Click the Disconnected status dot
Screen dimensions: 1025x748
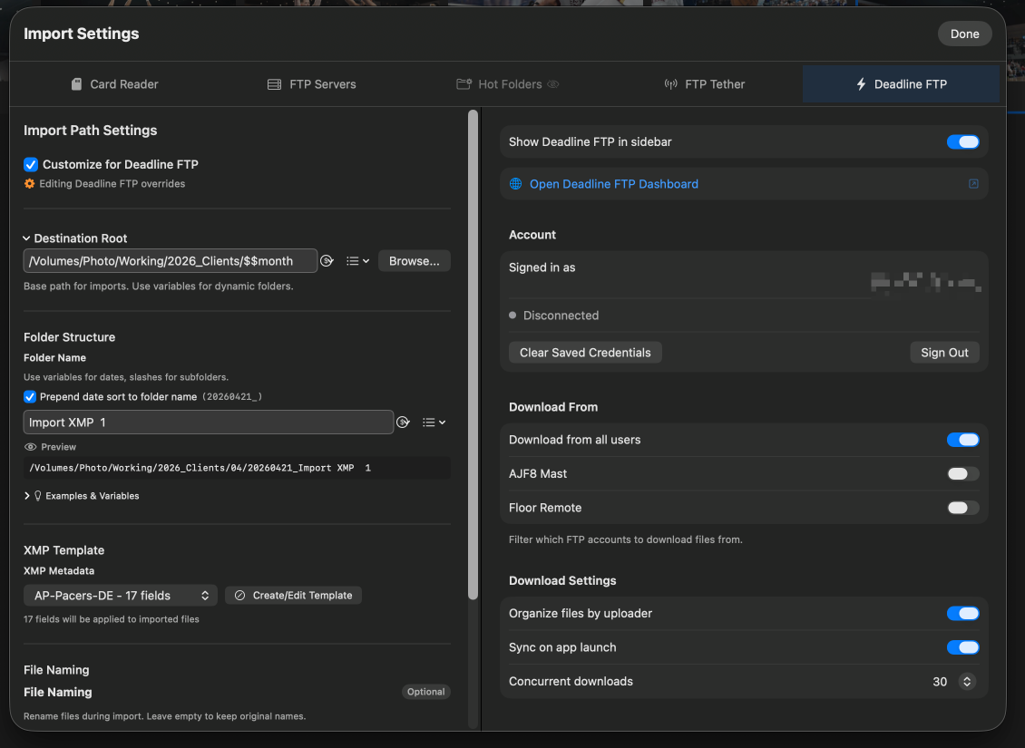coord(512,315)
